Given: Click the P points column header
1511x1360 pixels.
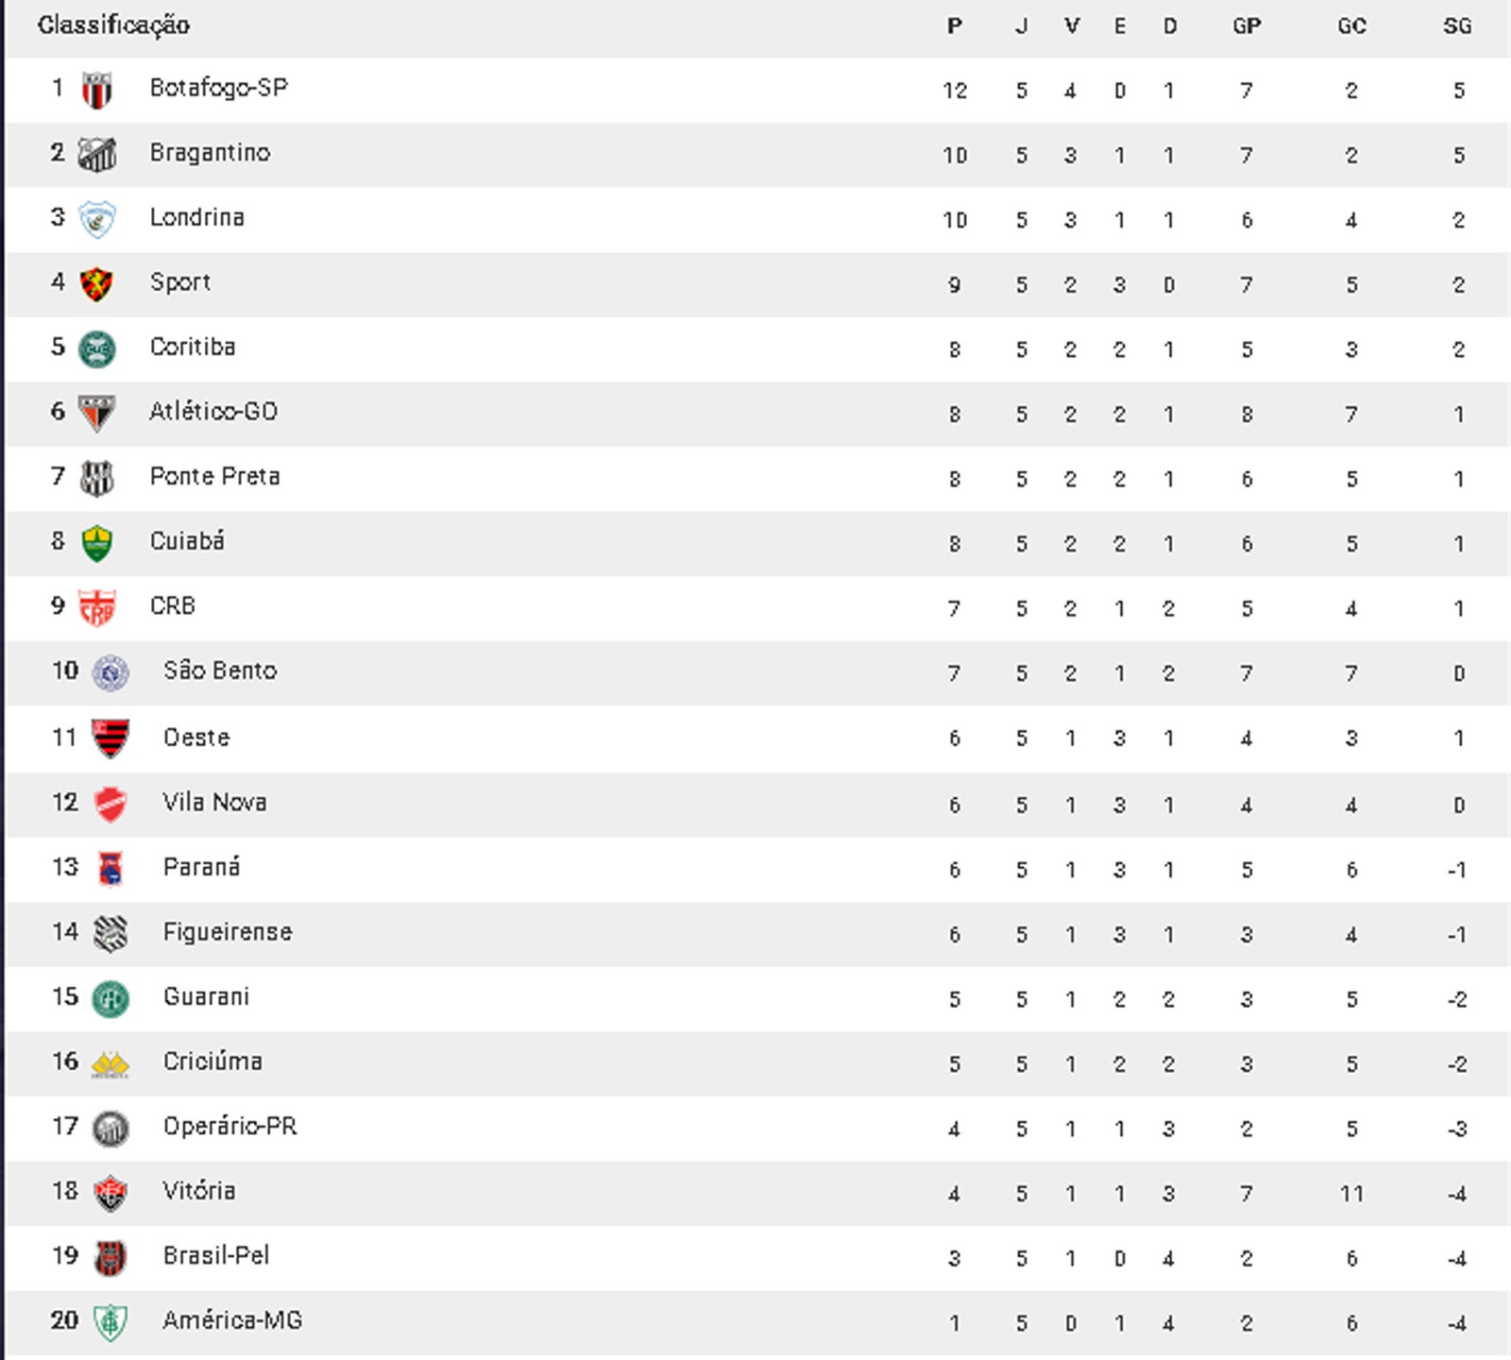Looking at the screenshot, I should [x=955, y=26].
